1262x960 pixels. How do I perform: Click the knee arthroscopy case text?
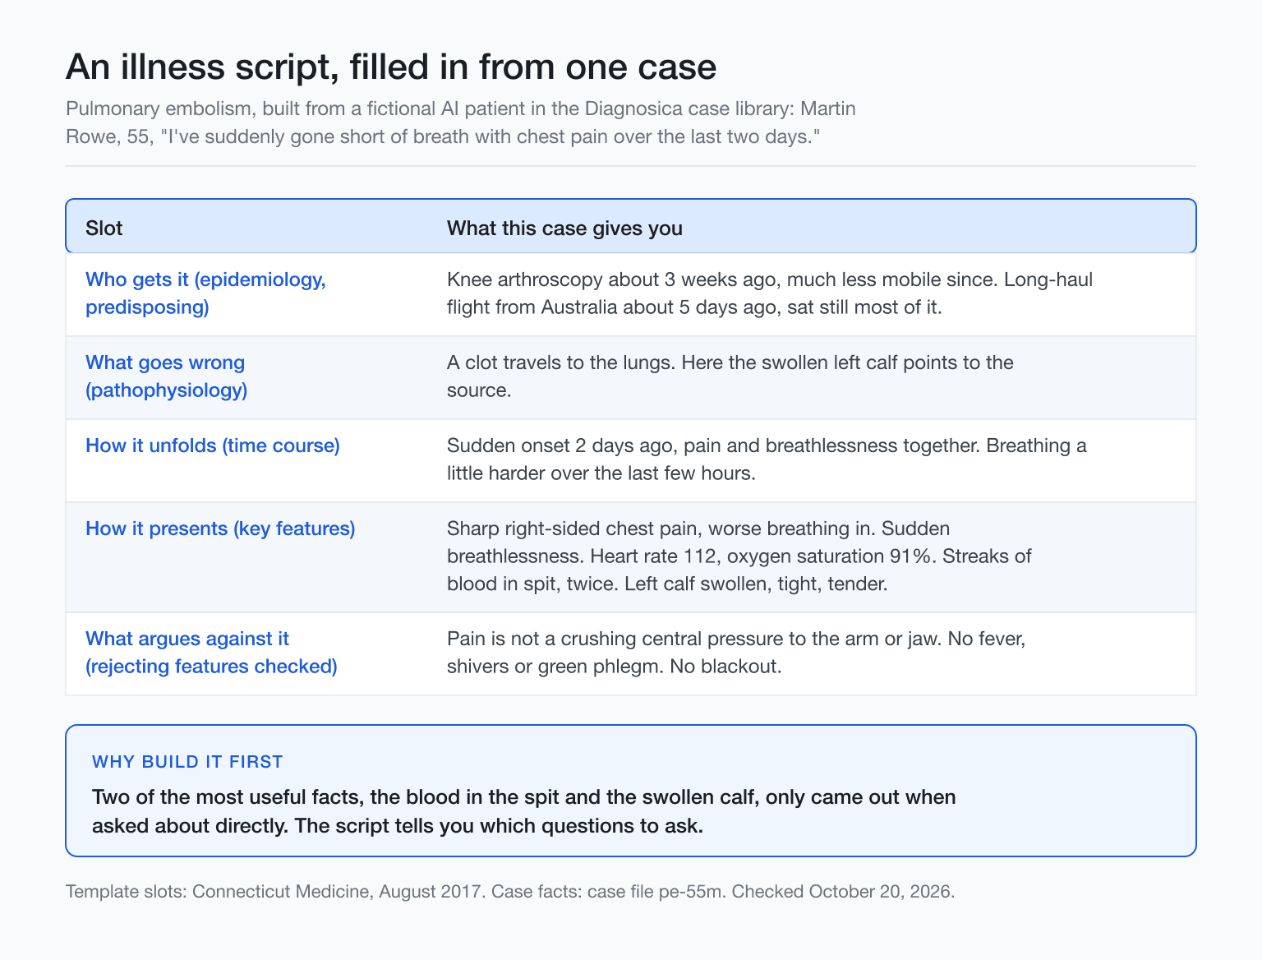click(770, 293)
